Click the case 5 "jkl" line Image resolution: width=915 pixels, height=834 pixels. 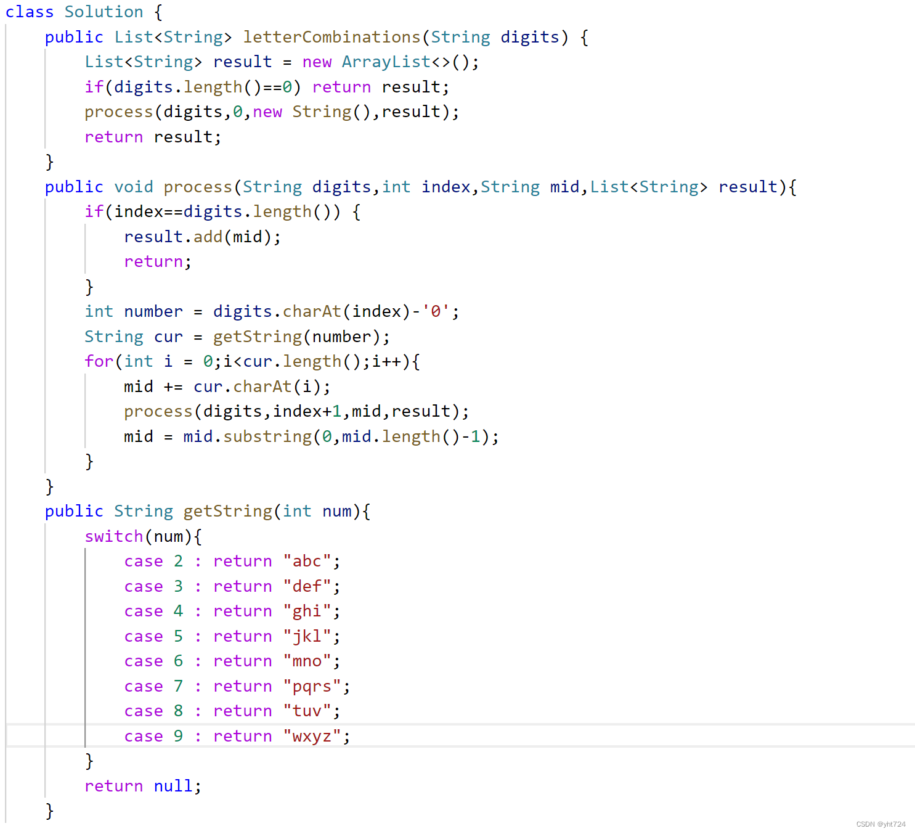pyautogui.click(x=232, y=636)
